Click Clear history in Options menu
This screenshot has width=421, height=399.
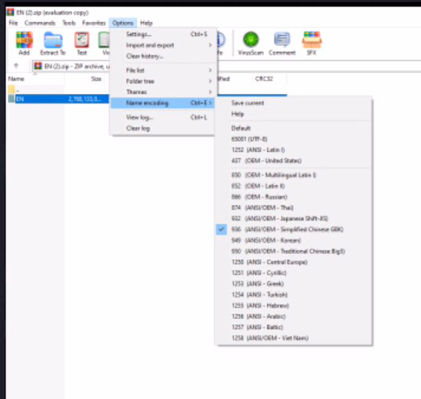click(x=144, y=56)
